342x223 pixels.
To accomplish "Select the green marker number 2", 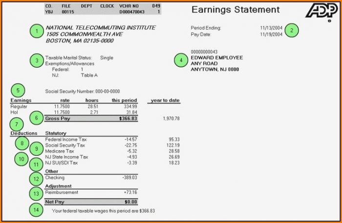I will click(292, 30).
